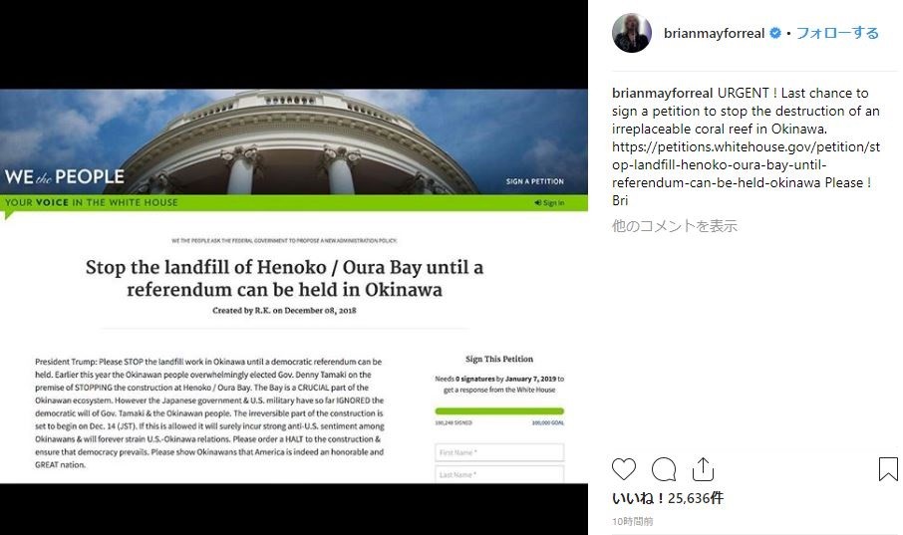Click the green signature progress bar

click(x=499, y=411)
